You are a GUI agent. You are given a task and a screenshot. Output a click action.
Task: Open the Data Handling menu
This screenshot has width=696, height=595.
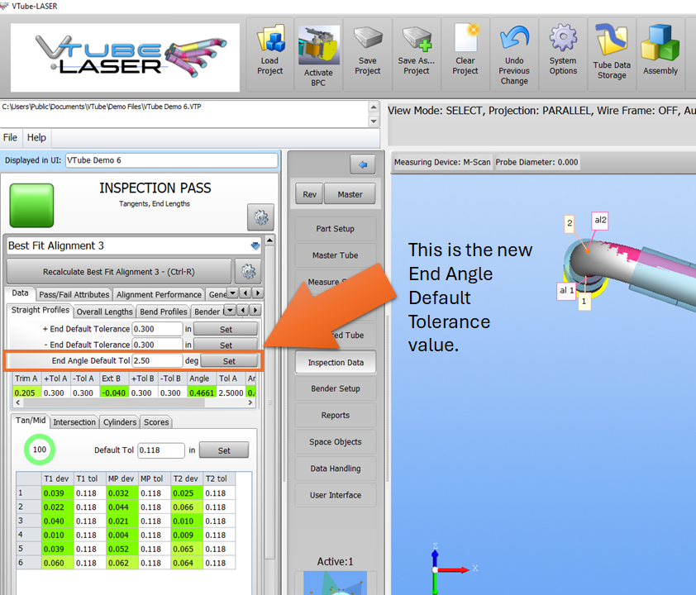point(335,469)
